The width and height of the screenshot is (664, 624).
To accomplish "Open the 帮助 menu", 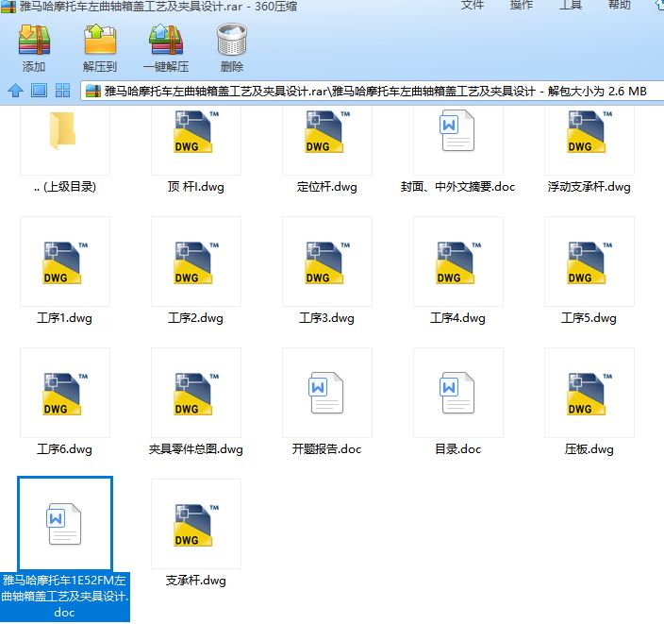I will coord(619,5).
